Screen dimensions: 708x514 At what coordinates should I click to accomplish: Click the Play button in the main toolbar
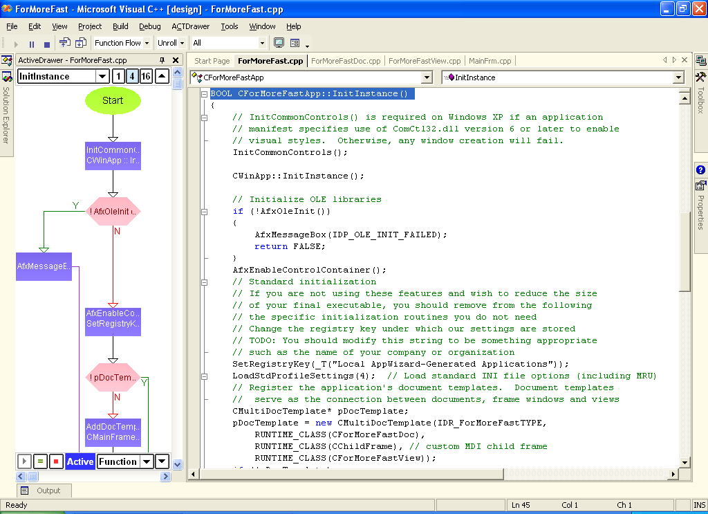point(17,44)
